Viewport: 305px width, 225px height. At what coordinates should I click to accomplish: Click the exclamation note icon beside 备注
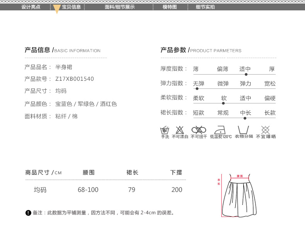click(x=28, y=213)
